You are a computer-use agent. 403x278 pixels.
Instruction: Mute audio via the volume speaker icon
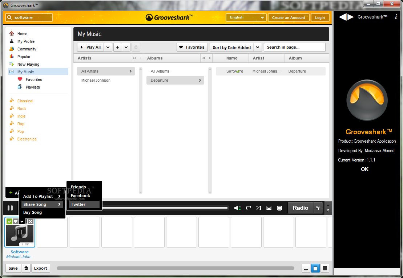[237, 208]
